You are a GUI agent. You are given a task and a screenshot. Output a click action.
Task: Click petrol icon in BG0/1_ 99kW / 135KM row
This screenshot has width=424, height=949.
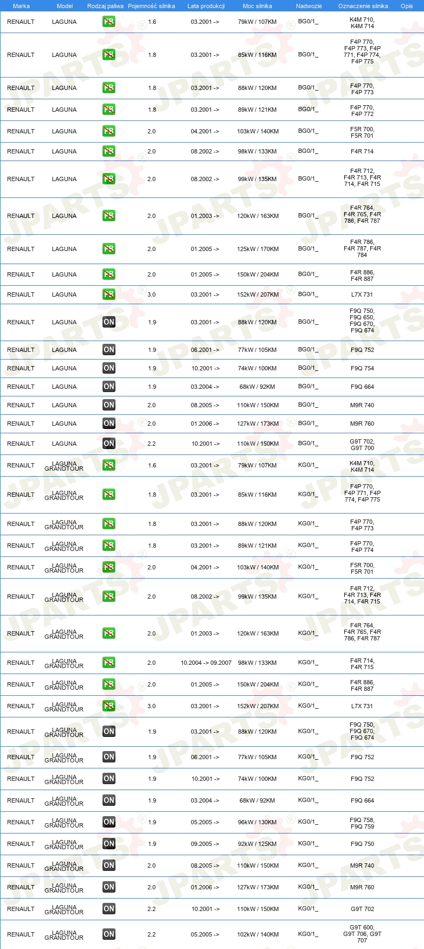[109, 179]
